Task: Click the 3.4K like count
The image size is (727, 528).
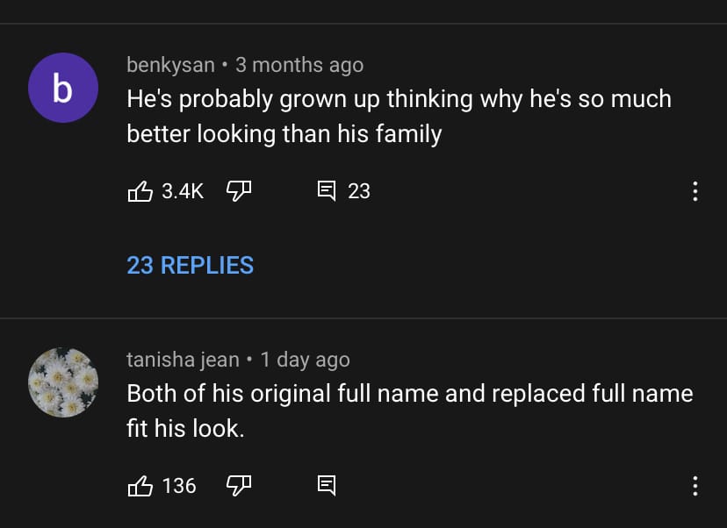Action: click(183, 190)
